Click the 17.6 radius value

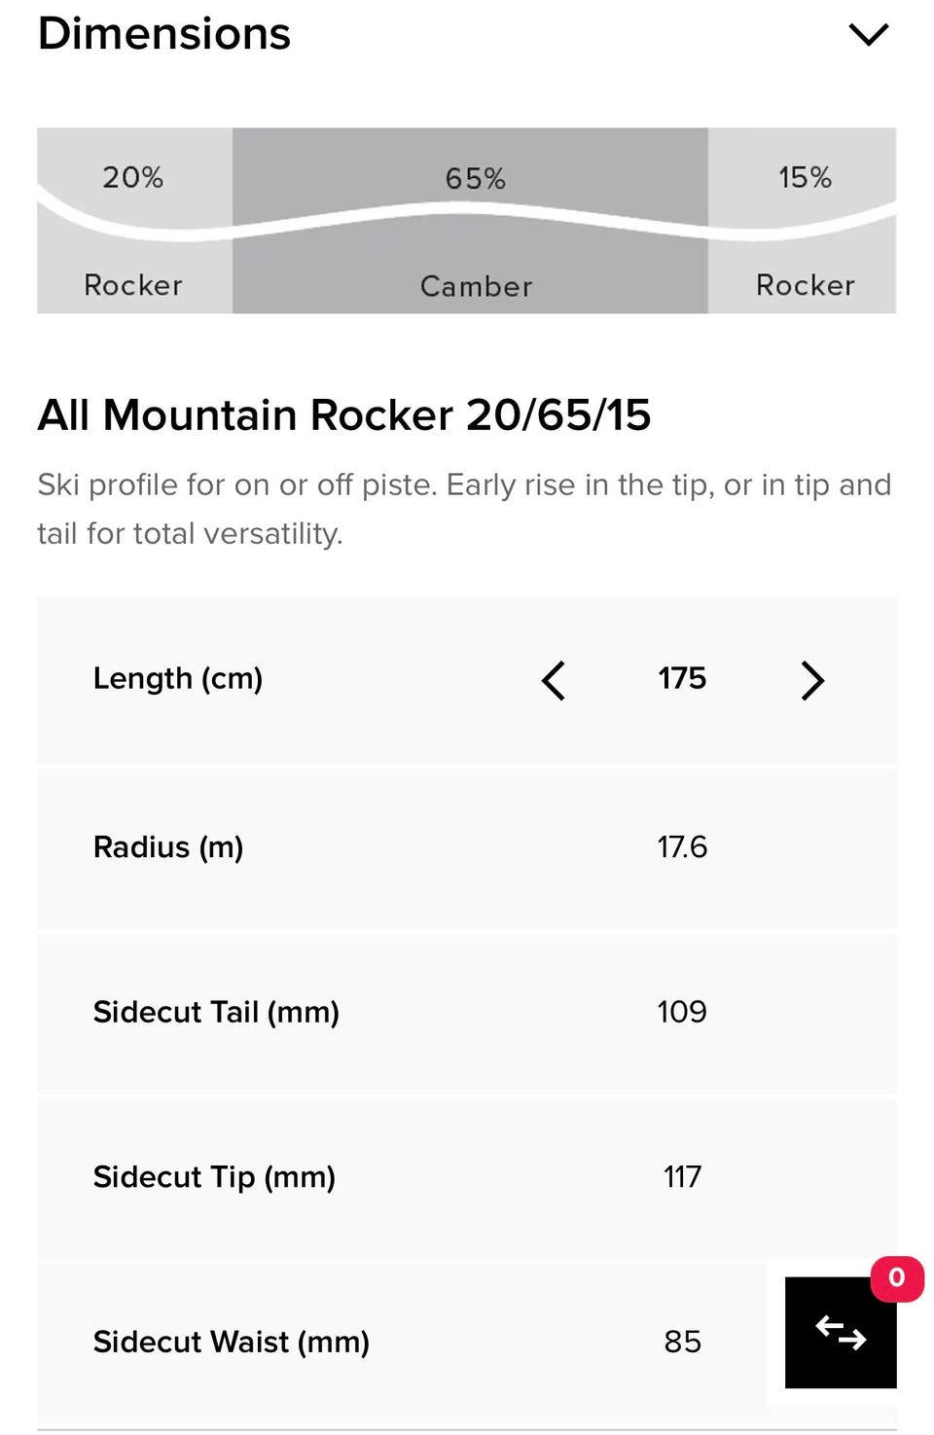tap(682, 847)
